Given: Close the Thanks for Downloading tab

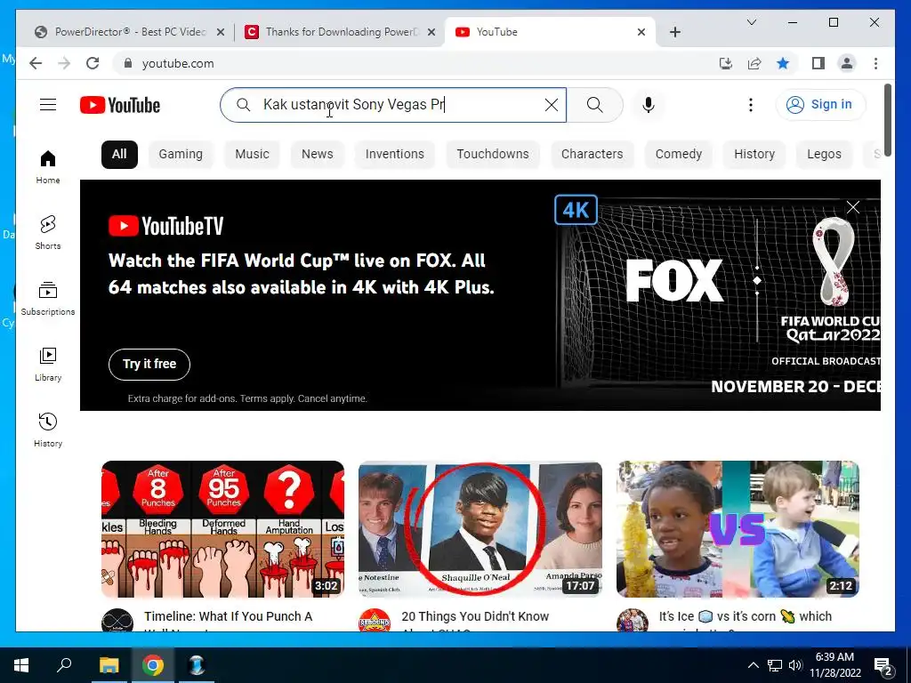Looking at the screenshot, I should pos(431,32).
